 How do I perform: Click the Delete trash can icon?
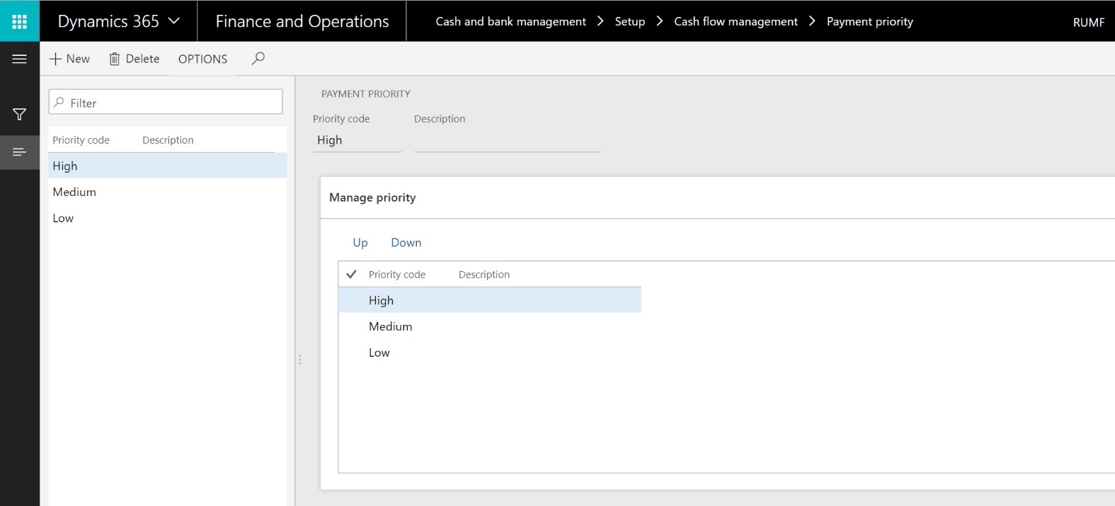tap(114, 59)
